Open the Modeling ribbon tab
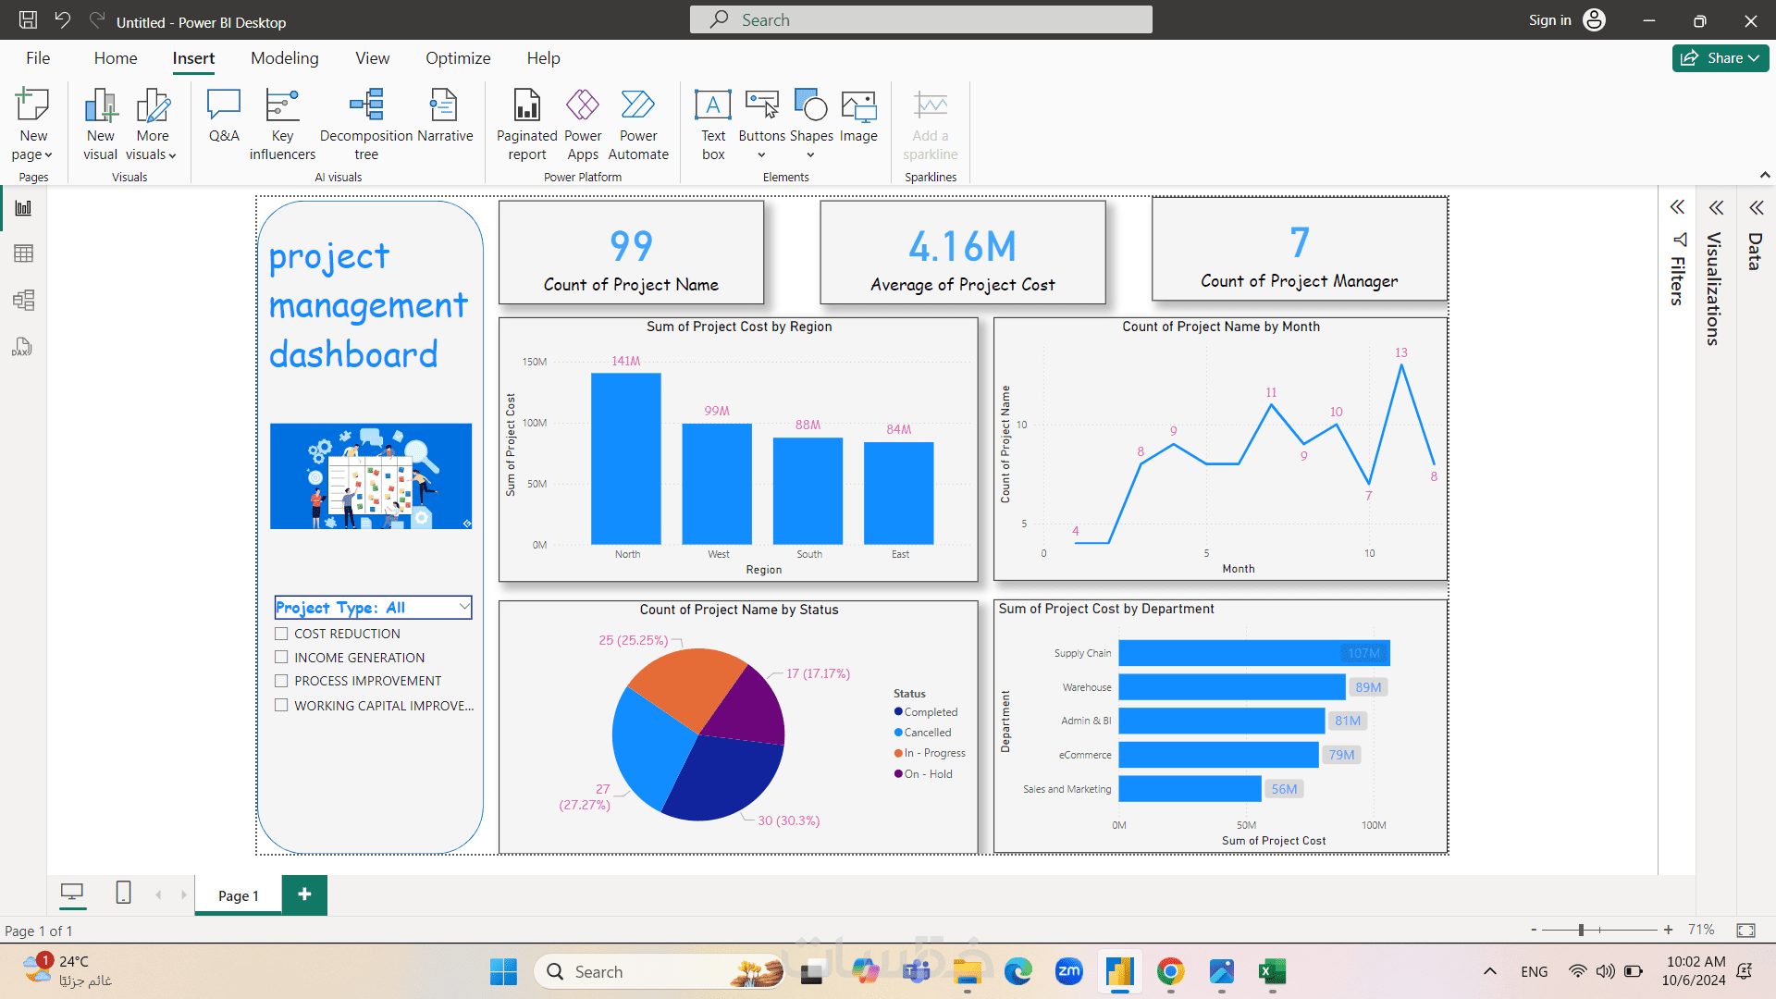The image size is (1776, 999). pyautogui.click(x=284, y=58)
